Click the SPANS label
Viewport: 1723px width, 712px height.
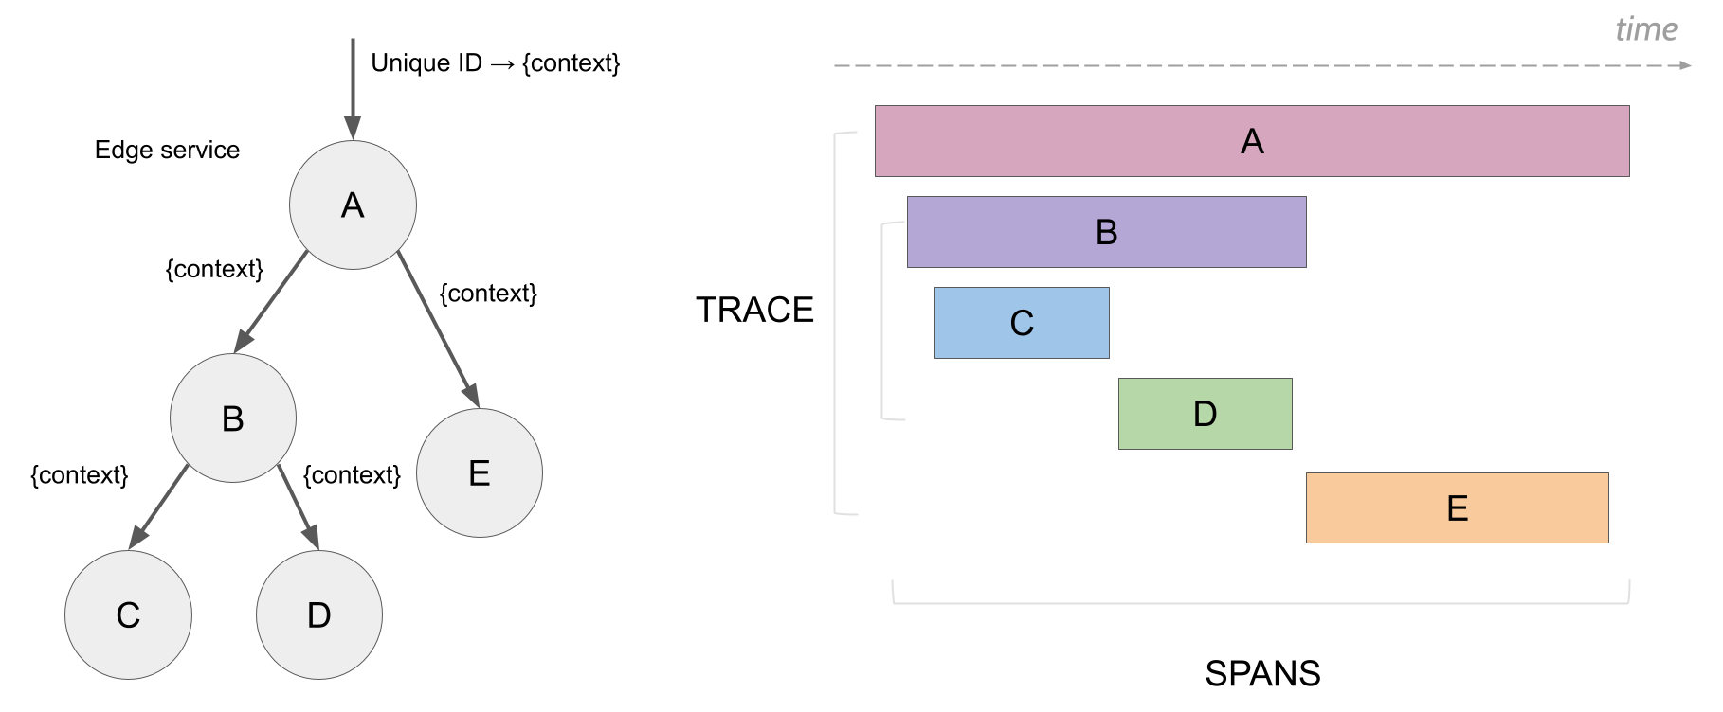click(1262, 673)
